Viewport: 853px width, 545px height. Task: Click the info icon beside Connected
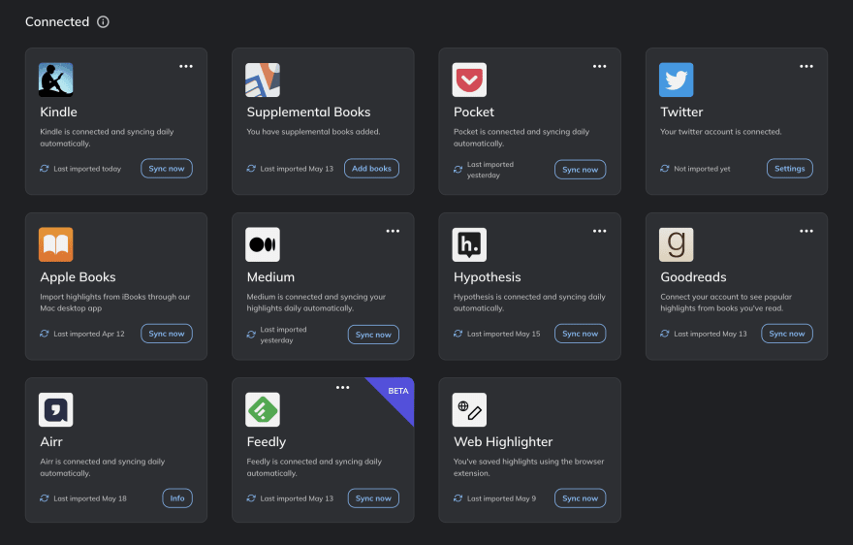pos(103,21)
